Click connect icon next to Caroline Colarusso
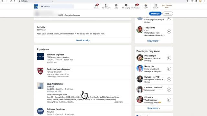 coord(169,90)
